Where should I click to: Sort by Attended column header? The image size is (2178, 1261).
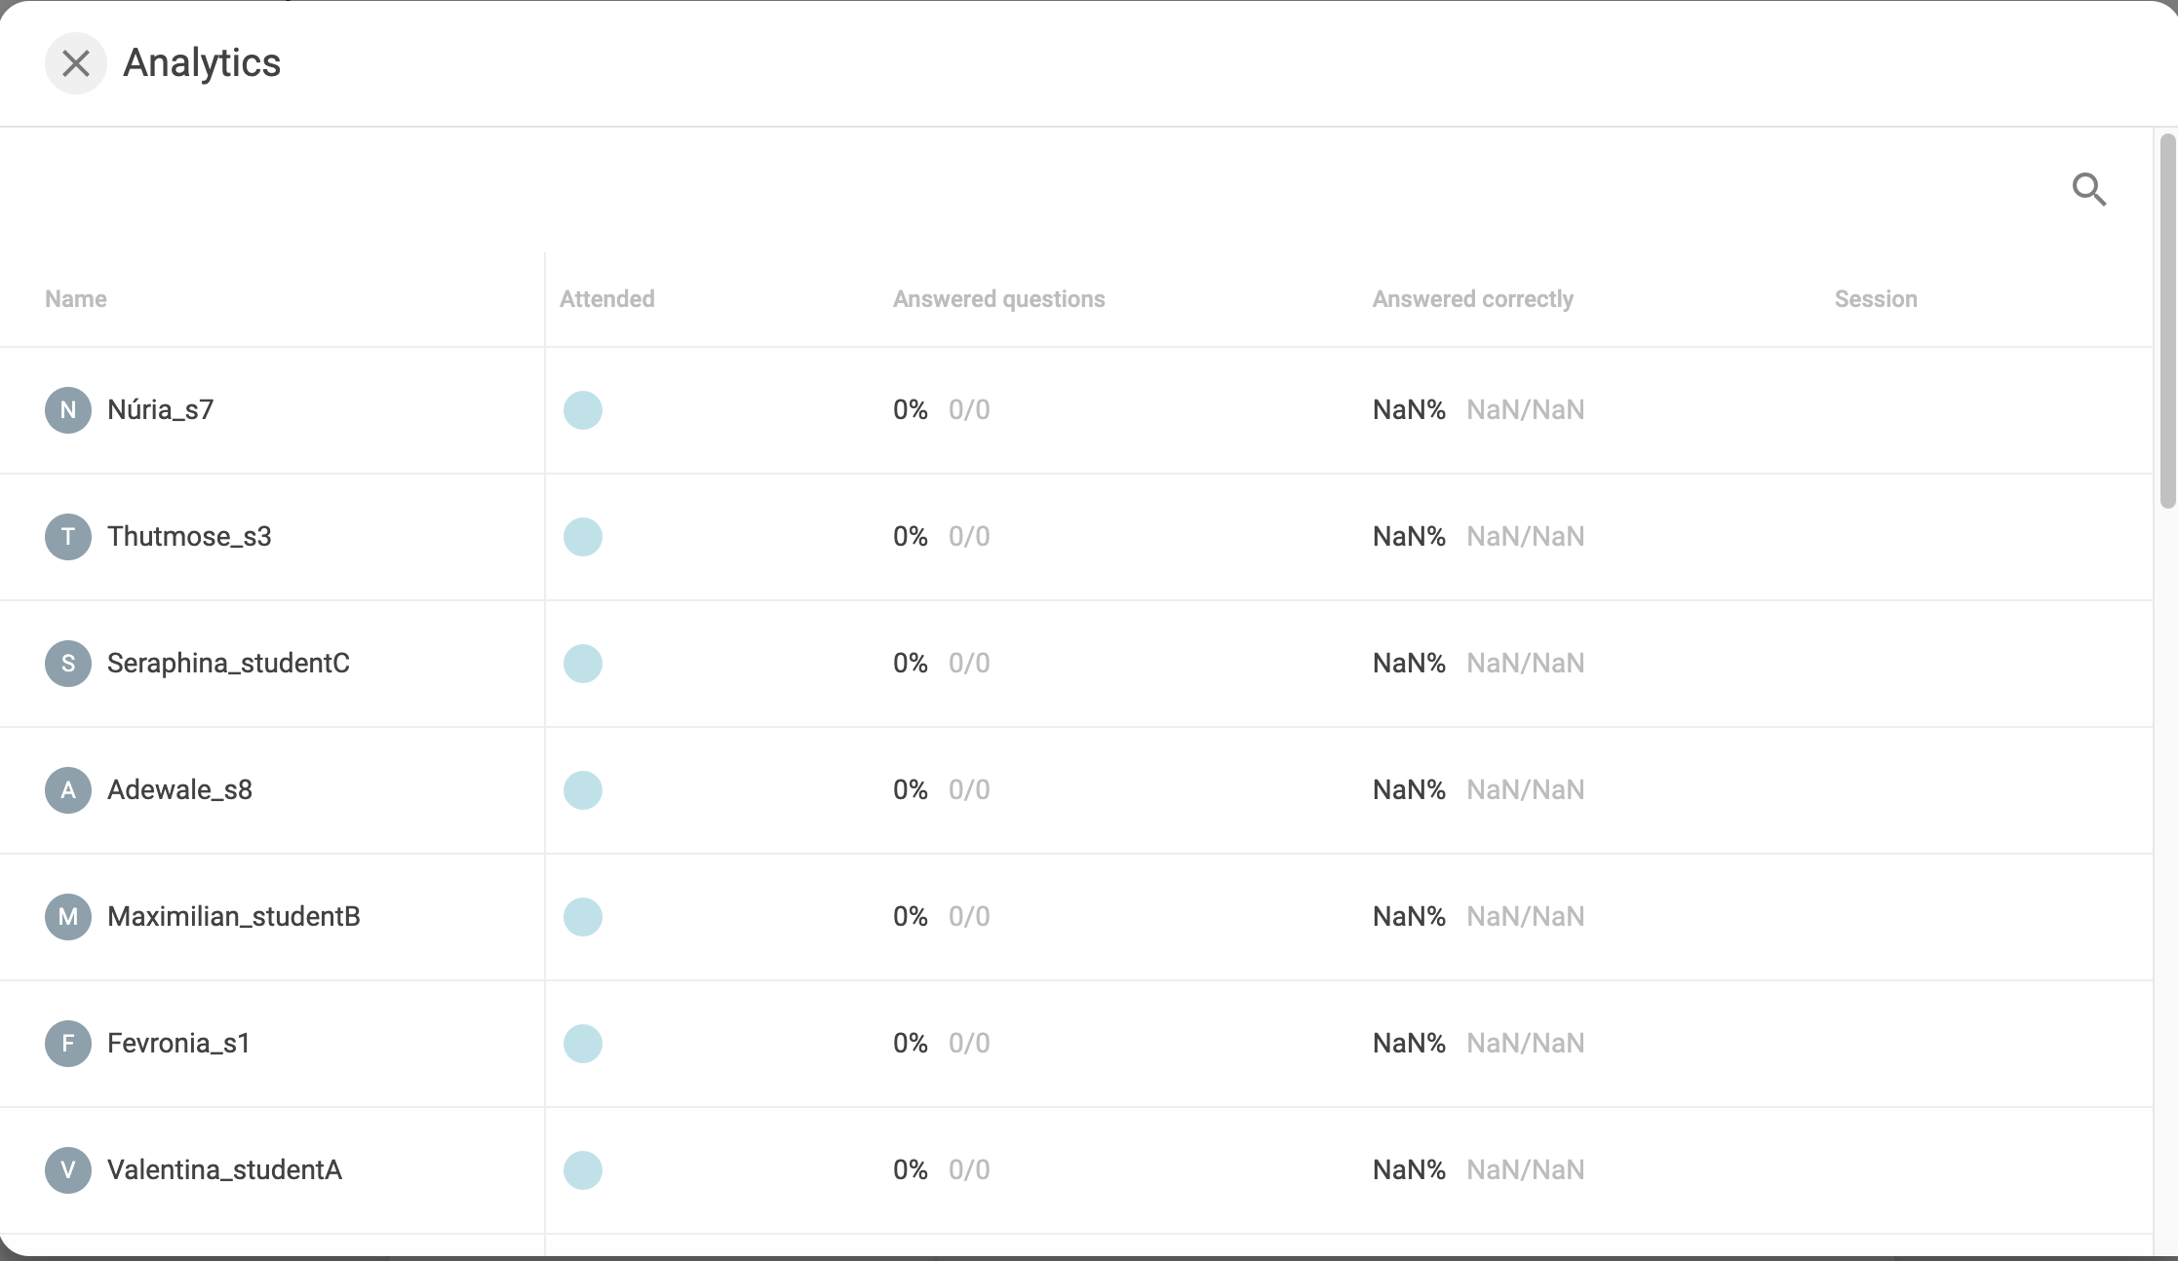click(606, 299)
